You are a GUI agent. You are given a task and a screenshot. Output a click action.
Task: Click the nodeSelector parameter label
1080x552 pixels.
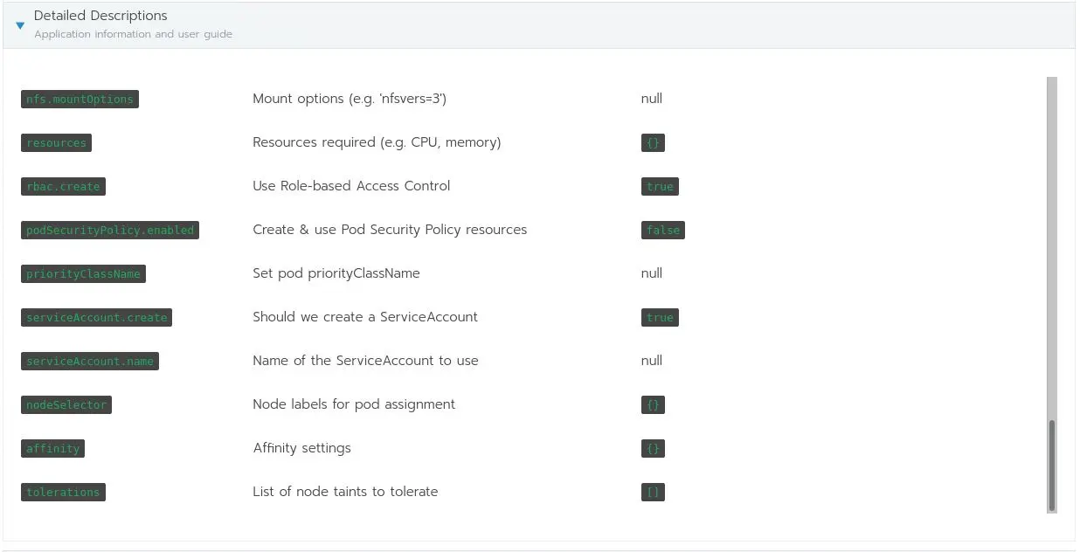66,405
